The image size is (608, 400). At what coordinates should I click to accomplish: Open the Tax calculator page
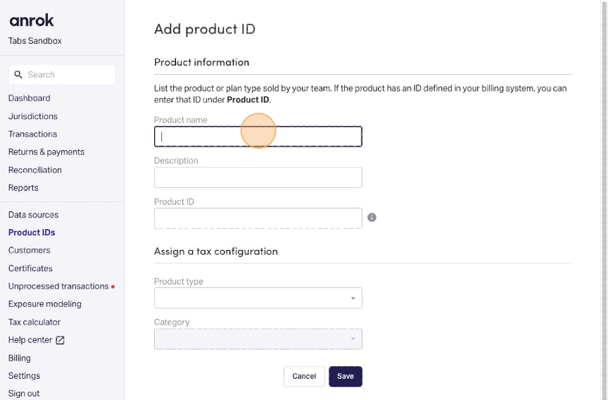pyautogui.click(x=34, y=322)
